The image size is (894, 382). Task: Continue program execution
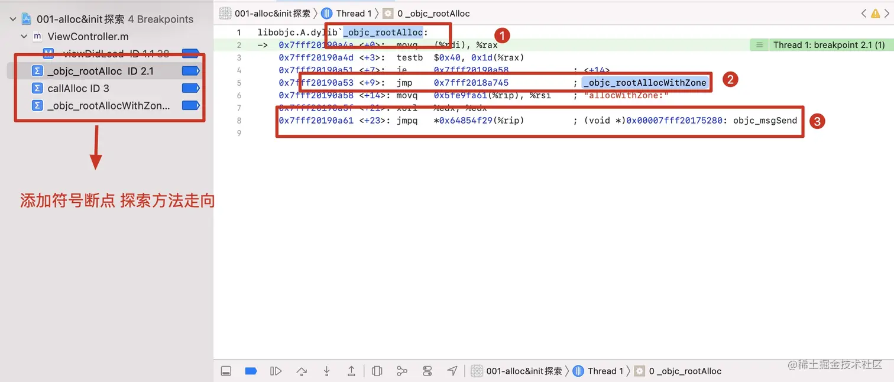[x=276, y=371]
